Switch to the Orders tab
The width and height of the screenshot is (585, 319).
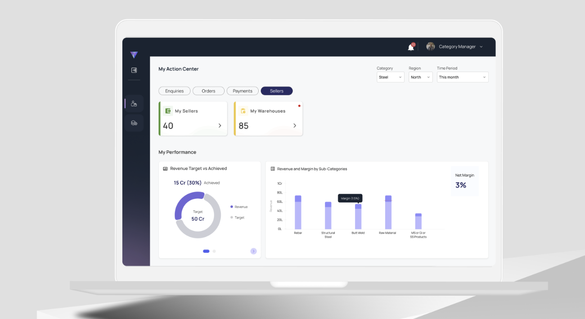tap(208, 91)
